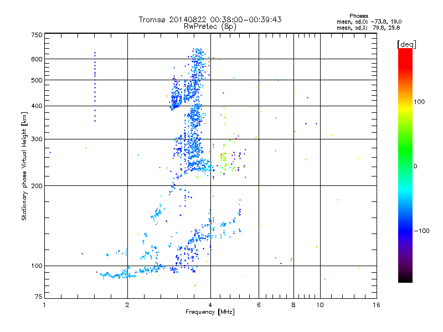This screenshot has height=332, width=443.
Task: Click the x-axis tick label '1'
Action: 44,305
